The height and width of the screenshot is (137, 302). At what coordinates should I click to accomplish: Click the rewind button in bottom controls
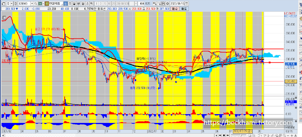point(220,135)
